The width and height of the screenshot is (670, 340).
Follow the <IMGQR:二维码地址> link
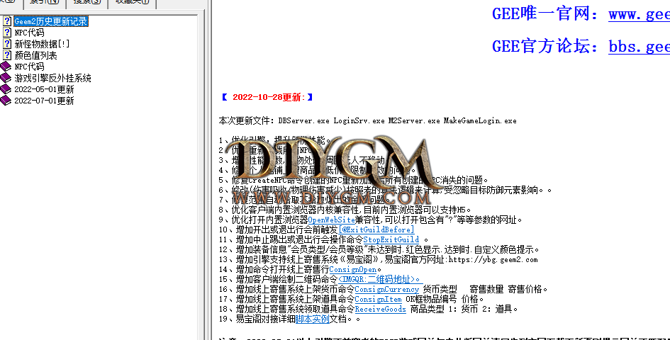click(x=380, y=279)
